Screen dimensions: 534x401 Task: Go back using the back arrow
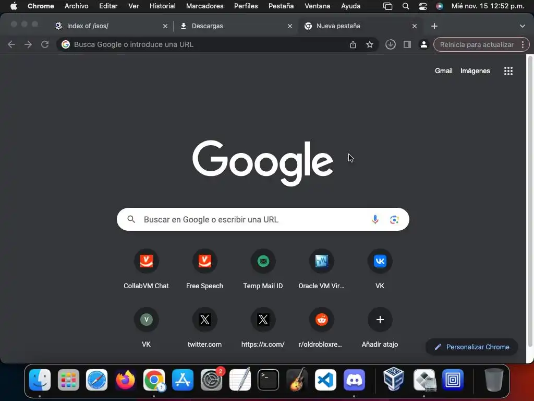[11, 44]
